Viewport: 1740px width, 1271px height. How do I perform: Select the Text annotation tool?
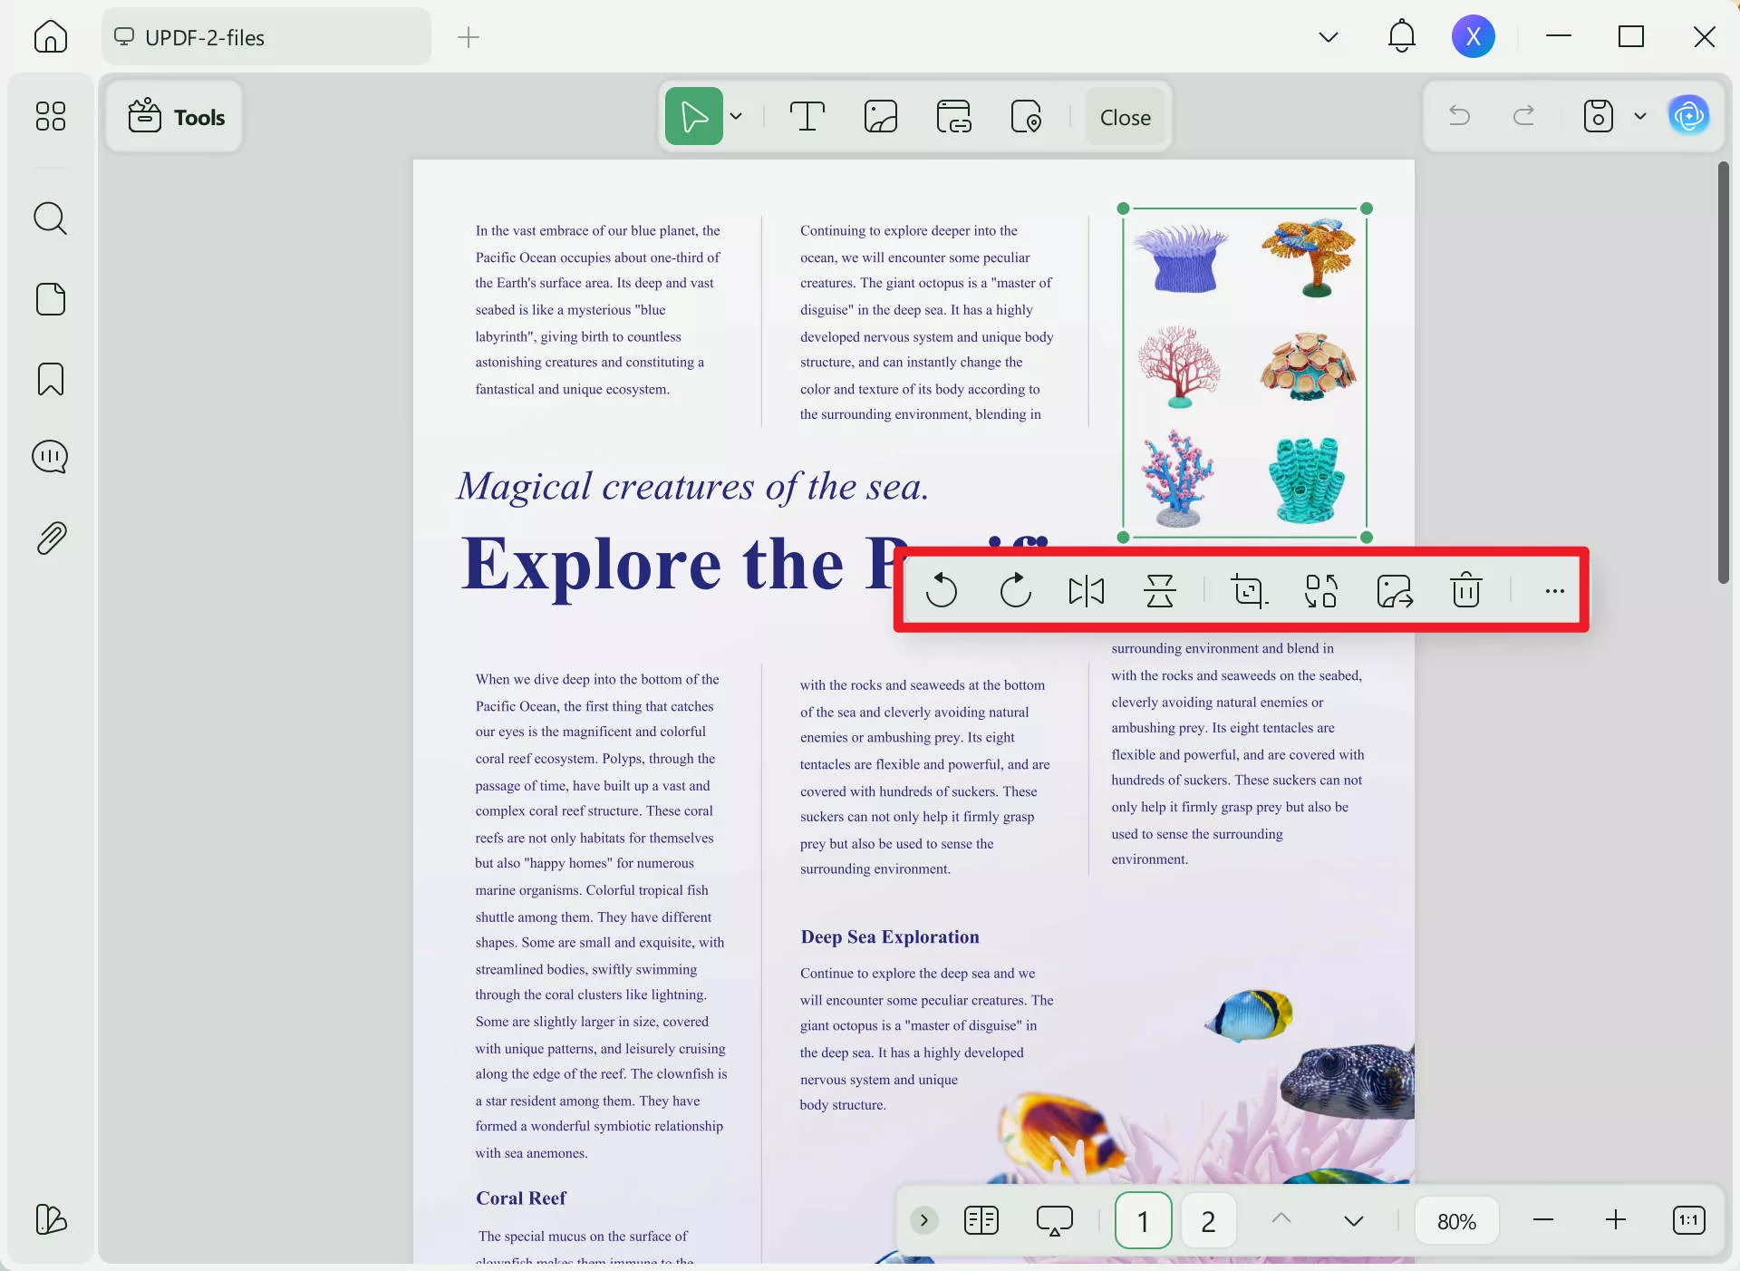point(807,116)
